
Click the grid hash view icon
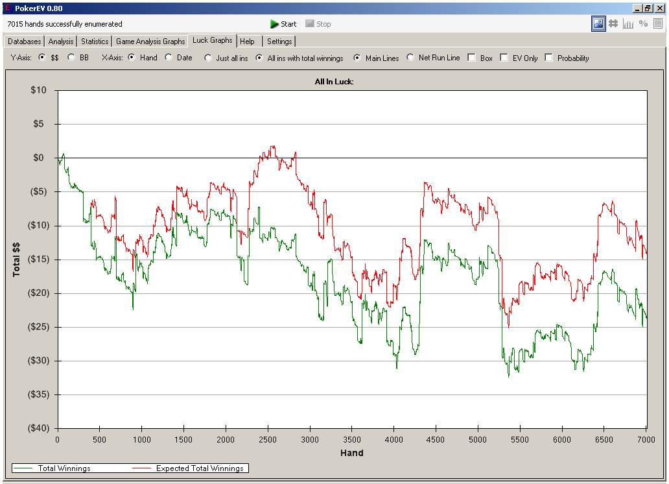(x=613, y=24)
